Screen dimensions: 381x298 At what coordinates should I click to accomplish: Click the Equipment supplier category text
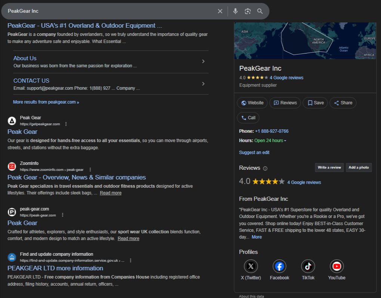(x=258, y=85)
